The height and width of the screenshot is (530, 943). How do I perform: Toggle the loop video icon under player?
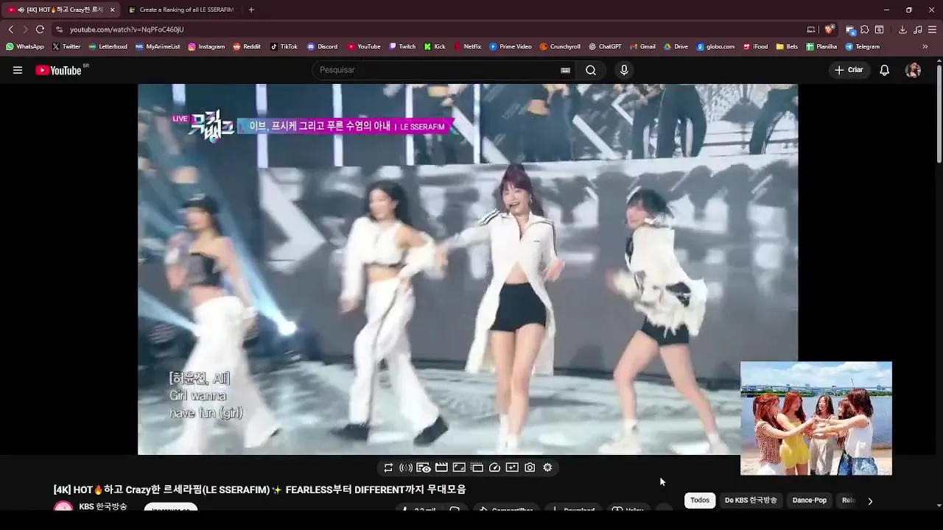click(388, 467)
